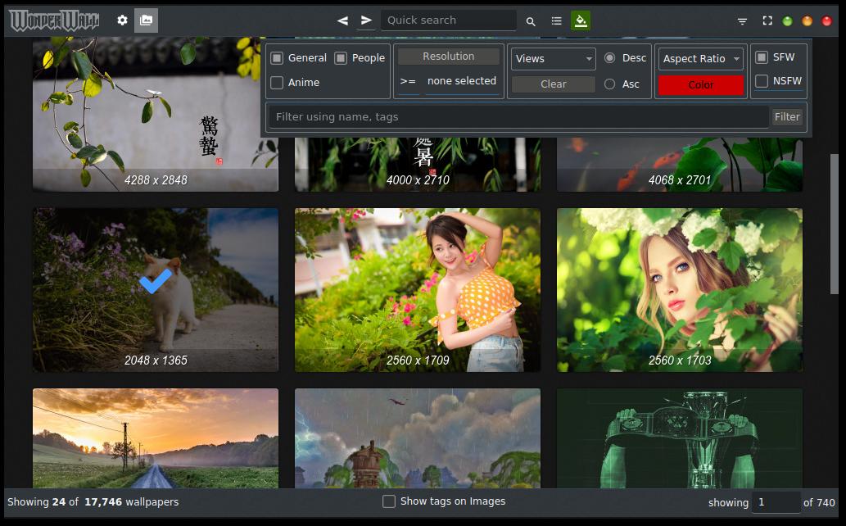The width and height of the screenshot is (846, 526).
Task: Open the '>=' resolution comparison dropdown
Action: coord(408,81)
